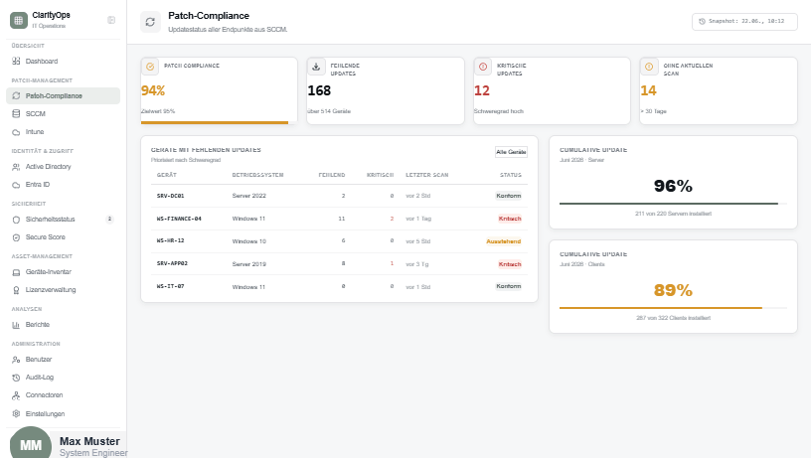Click the Alle Geräte button
This screenshot has width=811, height=458.
coord(511,152)
